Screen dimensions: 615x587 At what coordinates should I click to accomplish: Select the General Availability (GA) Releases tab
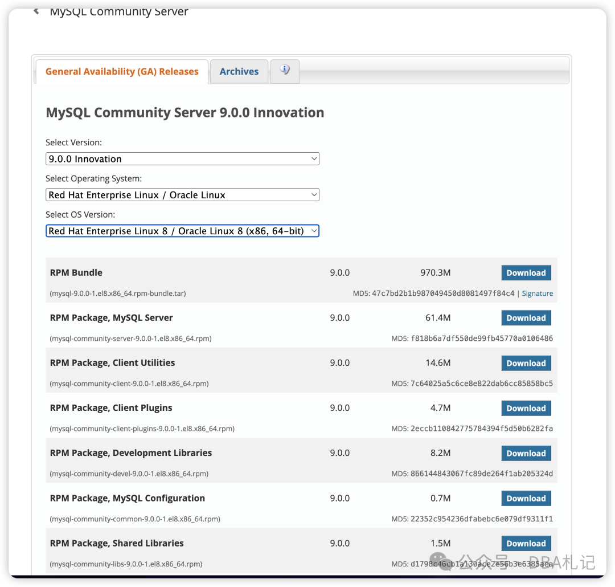[x=122, y=71]
